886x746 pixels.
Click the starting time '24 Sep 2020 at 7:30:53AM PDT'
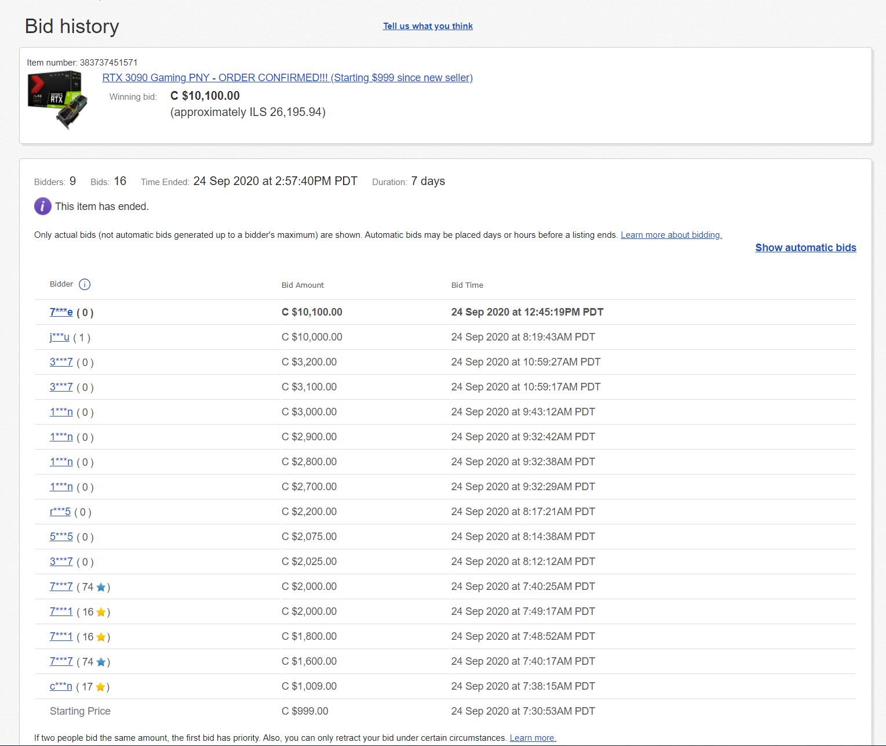tap(523, 711)
